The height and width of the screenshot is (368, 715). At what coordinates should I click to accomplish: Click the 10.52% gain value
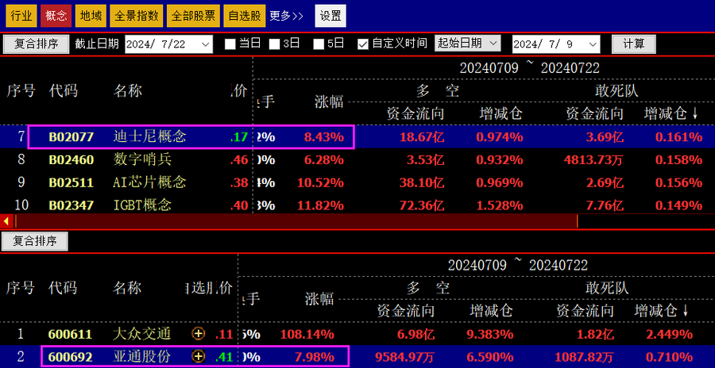321,182
